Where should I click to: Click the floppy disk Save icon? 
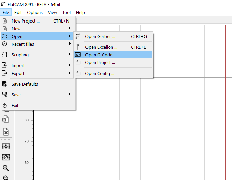tap(4, 94)
